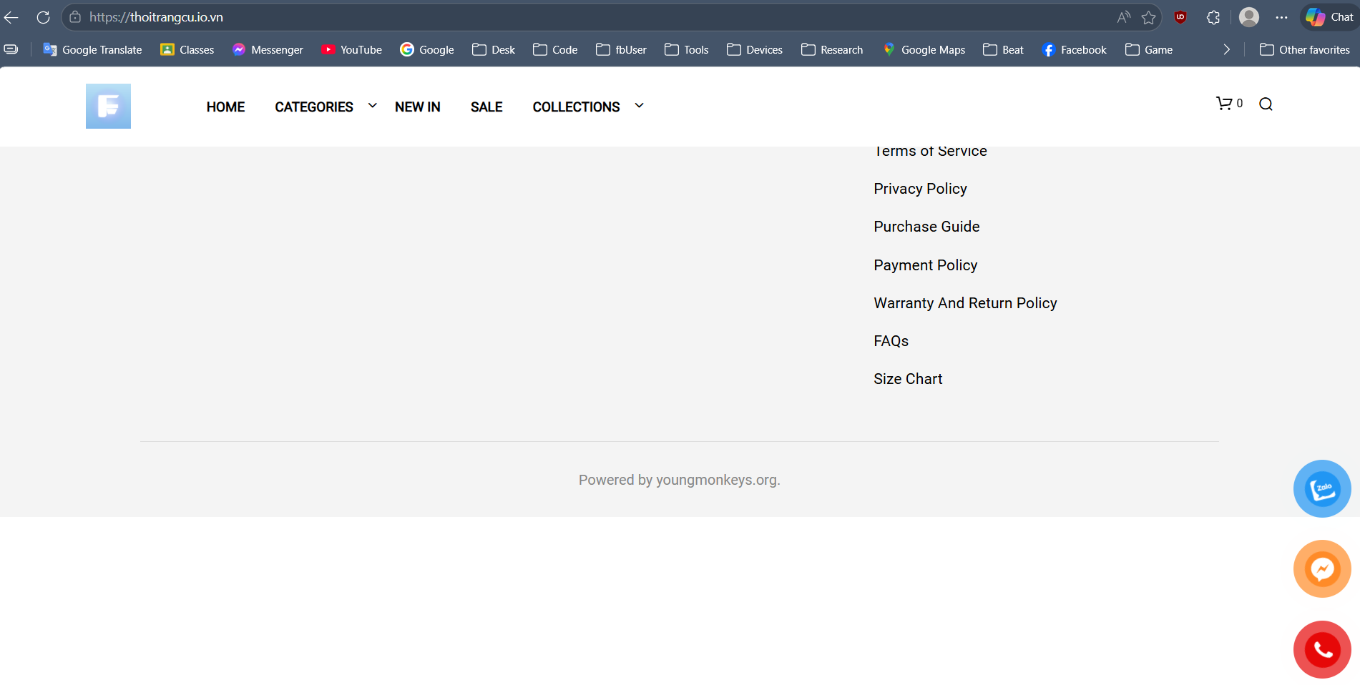Add page to favorites star icon
The height and width of the screenshot is (685, 1360).
point(1148,17)
